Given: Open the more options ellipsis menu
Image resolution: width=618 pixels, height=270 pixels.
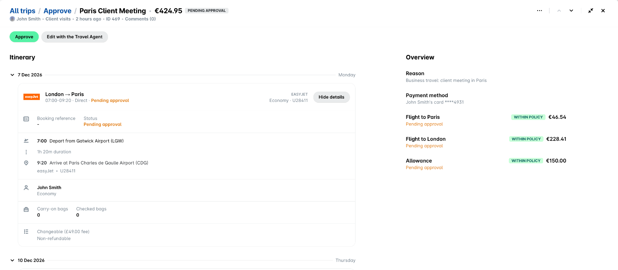Looking at the screenshot, I should pos(540,11).
